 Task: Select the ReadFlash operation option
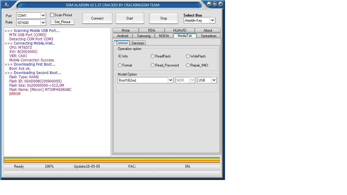[x=152, y=56]
